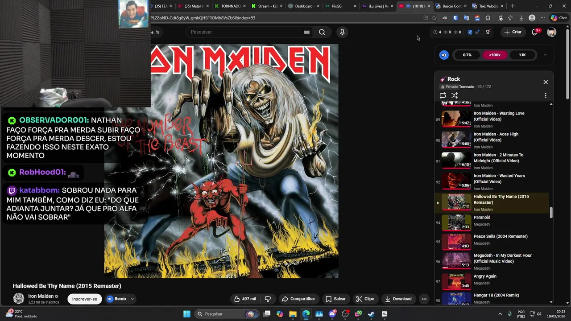571x321 pixels.
Task: Click the trophy icon in vidIQ toolbar
Action: point(488,32)
